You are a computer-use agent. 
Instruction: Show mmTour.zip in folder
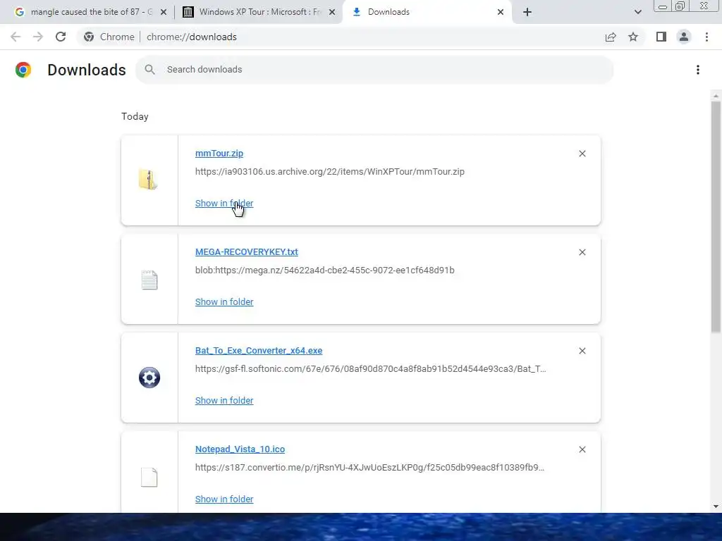(x=224, y=204)
